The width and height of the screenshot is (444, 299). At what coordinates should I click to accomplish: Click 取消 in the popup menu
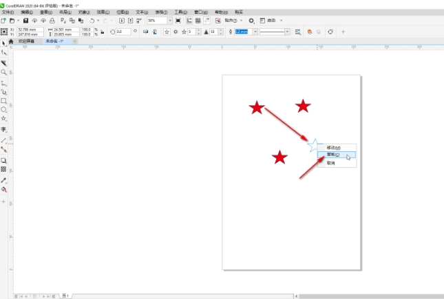(x=331, y=163)
